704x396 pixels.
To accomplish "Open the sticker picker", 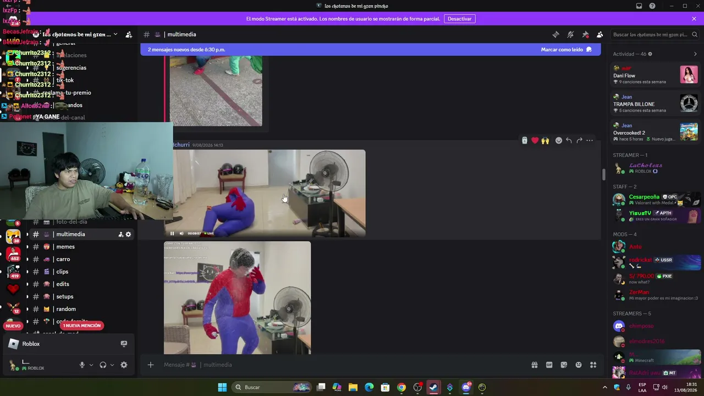I will tap(564, 365).
